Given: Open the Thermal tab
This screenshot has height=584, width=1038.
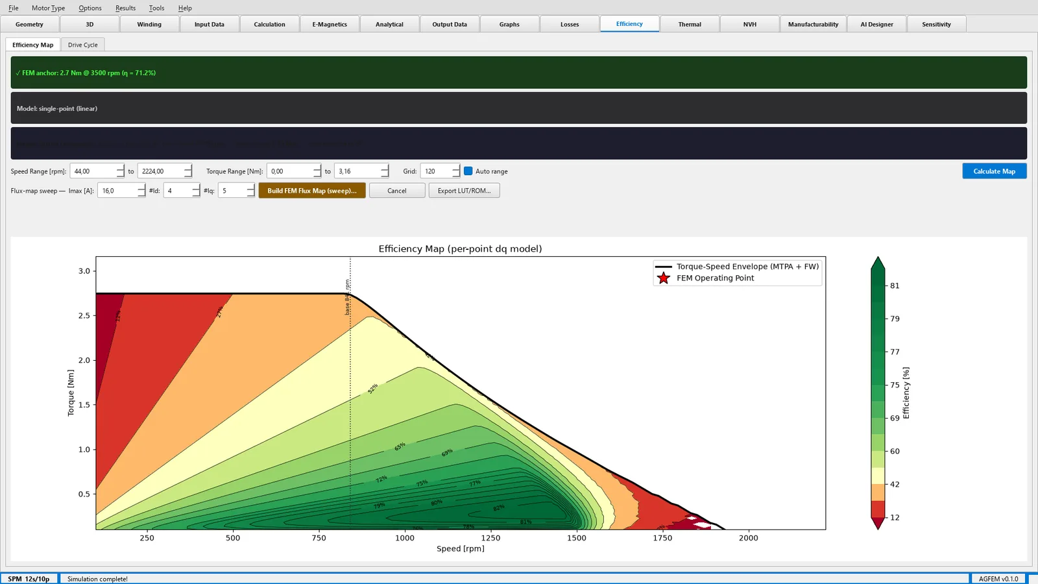Looking at the screenshot, I should point(690,24).
